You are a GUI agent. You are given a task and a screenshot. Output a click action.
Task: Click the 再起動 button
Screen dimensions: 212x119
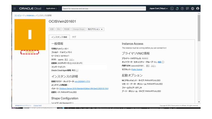[67, 29]
